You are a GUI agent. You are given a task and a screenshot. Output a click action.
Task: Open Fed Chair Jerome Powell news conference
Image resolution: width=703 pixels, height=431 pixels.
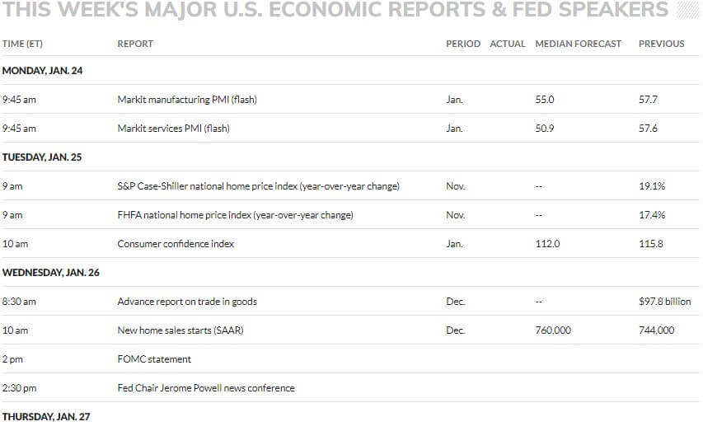point(206,388)
